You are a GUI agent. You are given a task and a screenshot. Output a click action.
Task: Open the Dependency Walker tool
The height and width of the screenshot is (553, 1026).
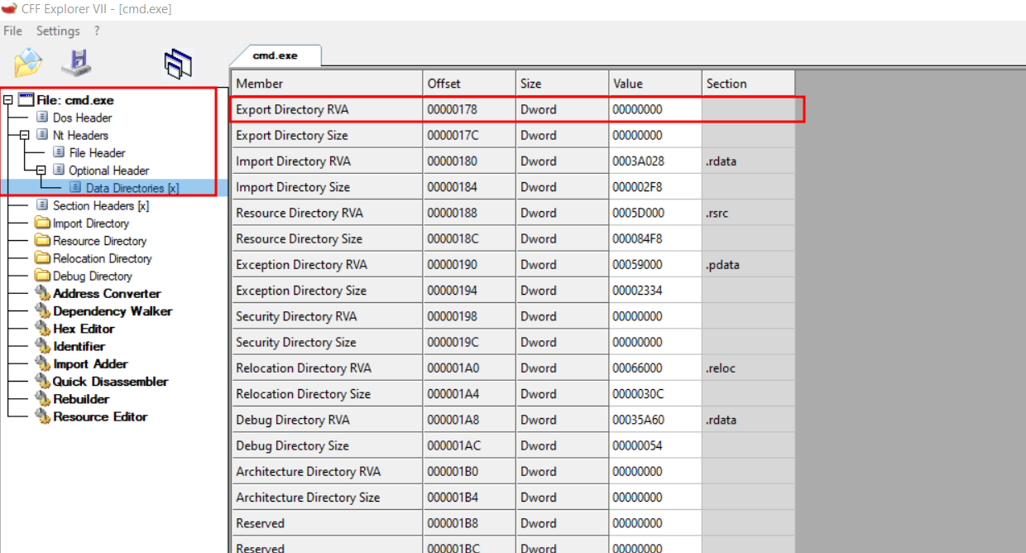tap(113, 311)
